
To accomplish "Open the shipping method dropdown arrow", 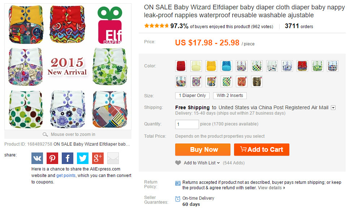I will point(333,108).
